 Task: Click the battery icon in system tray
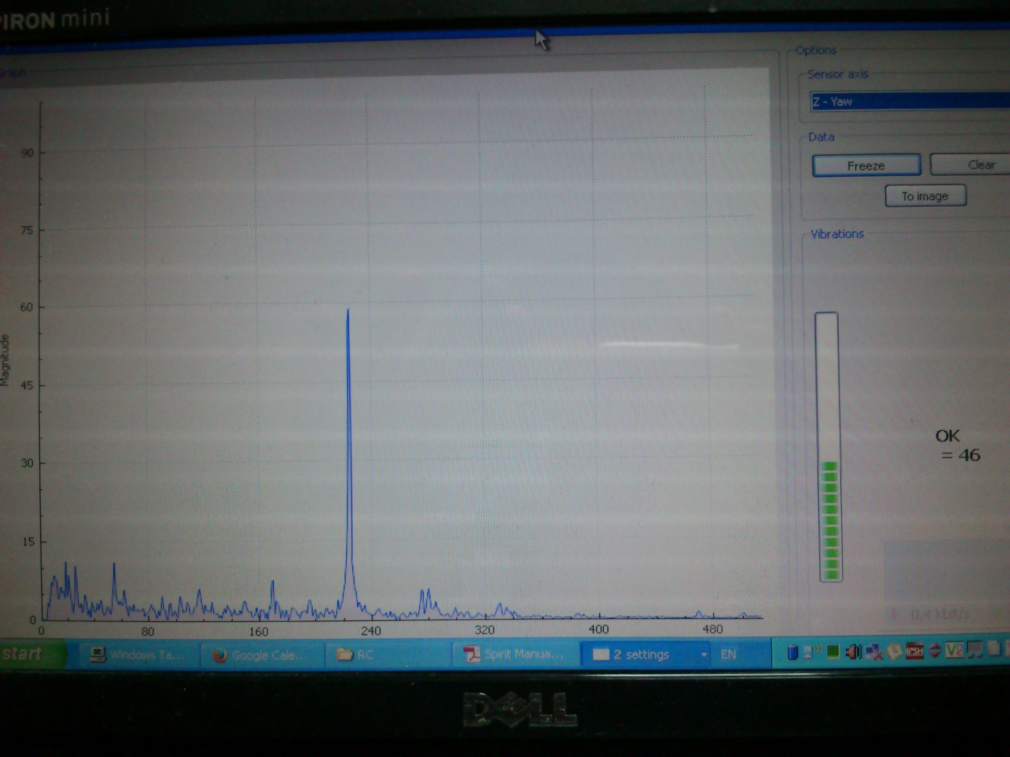pyautogui.click(x=793, y=652)
